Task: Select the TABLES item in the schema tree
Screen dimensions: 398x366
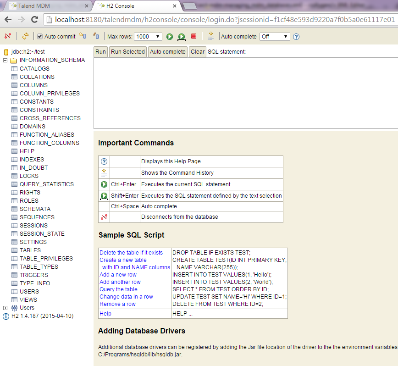Action: tap(30, 250)
